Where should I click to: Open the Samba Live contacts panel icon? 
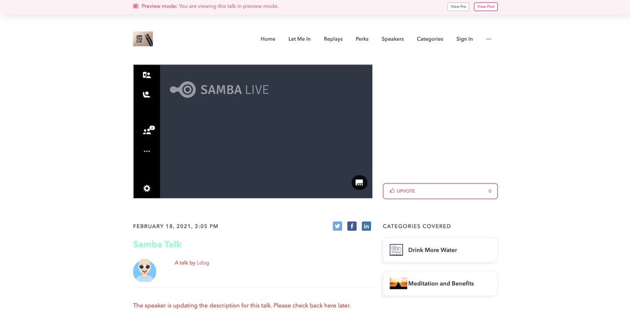[x=146, y=75]
